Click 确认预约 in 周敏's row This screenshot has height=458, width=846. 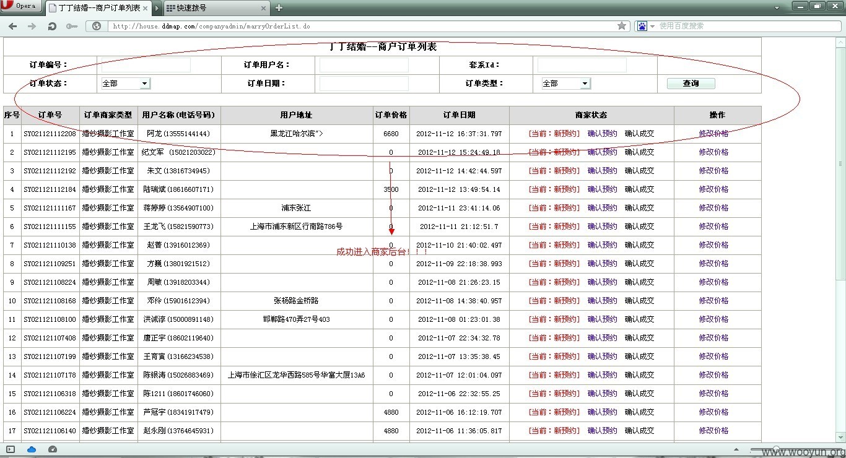602,282
